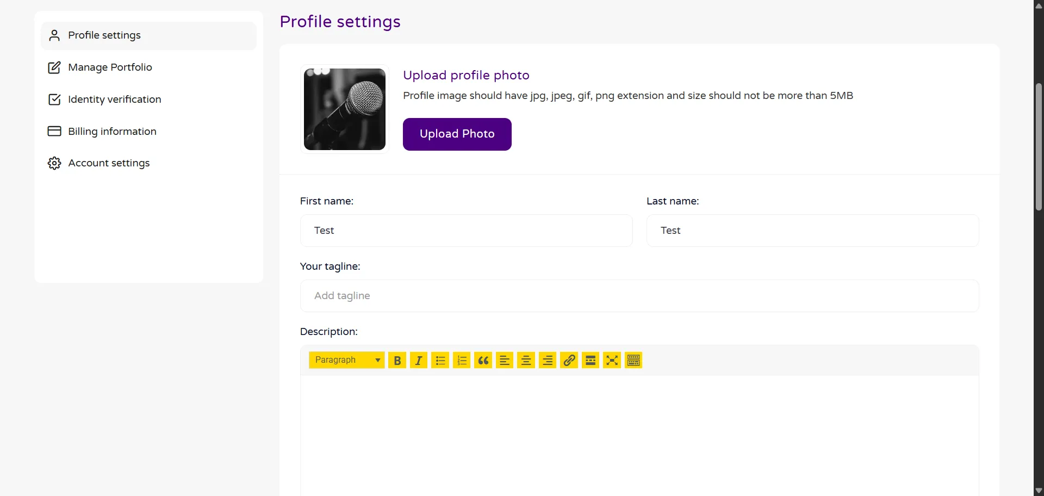Screen dimensions: 1044x496
Task: Toggle bold formatting in description editor
Action: 397,361
